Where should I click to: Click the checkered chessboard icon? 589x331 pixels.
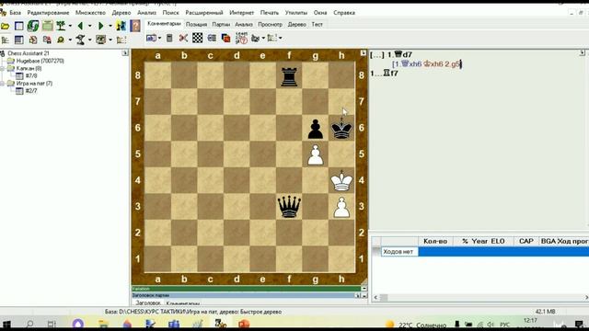tap(198, 38)
